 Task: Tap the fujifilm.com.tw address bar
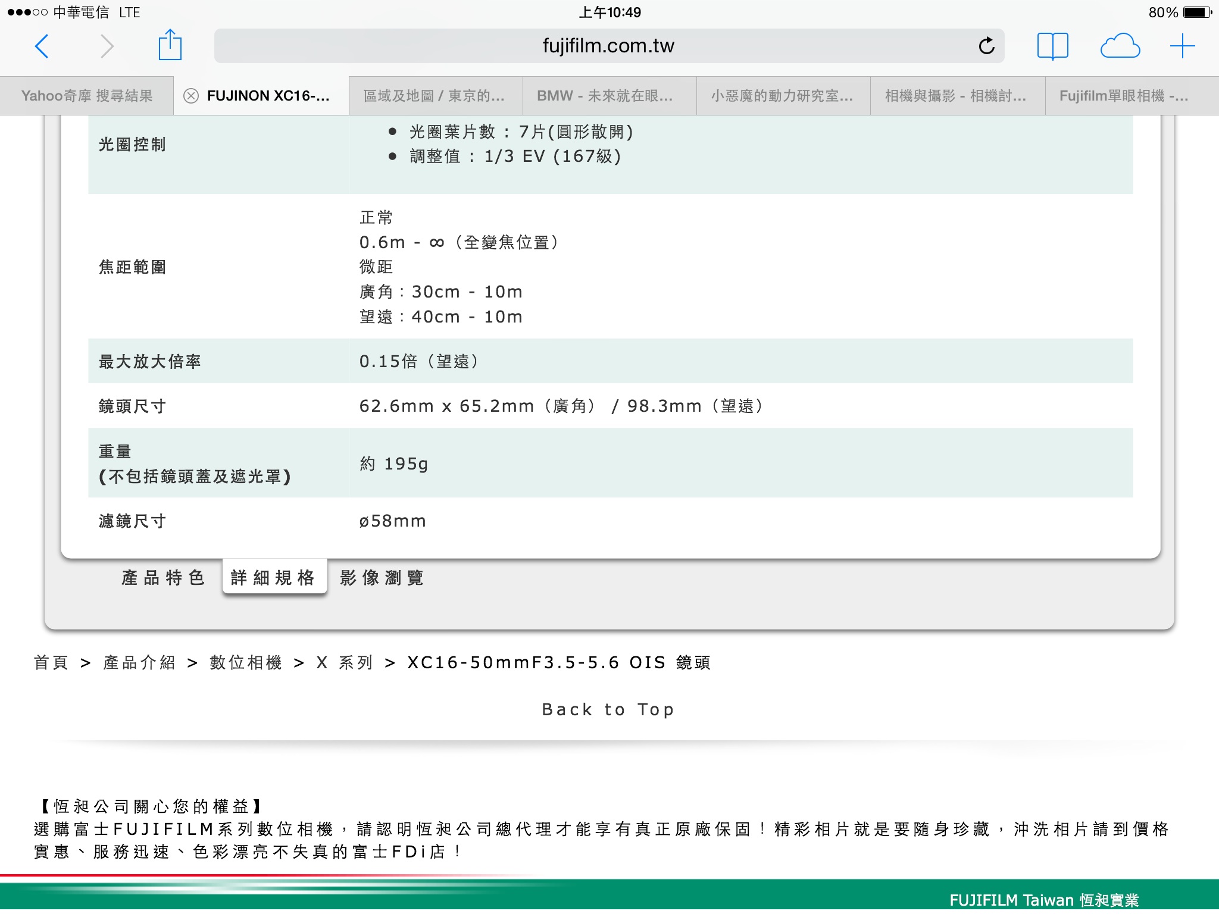[608, 46]
